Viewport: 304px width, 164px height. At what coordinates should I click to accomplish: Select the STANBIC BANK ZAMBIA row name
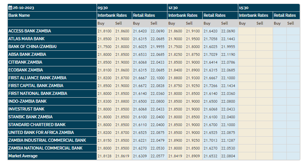[30, 117]
